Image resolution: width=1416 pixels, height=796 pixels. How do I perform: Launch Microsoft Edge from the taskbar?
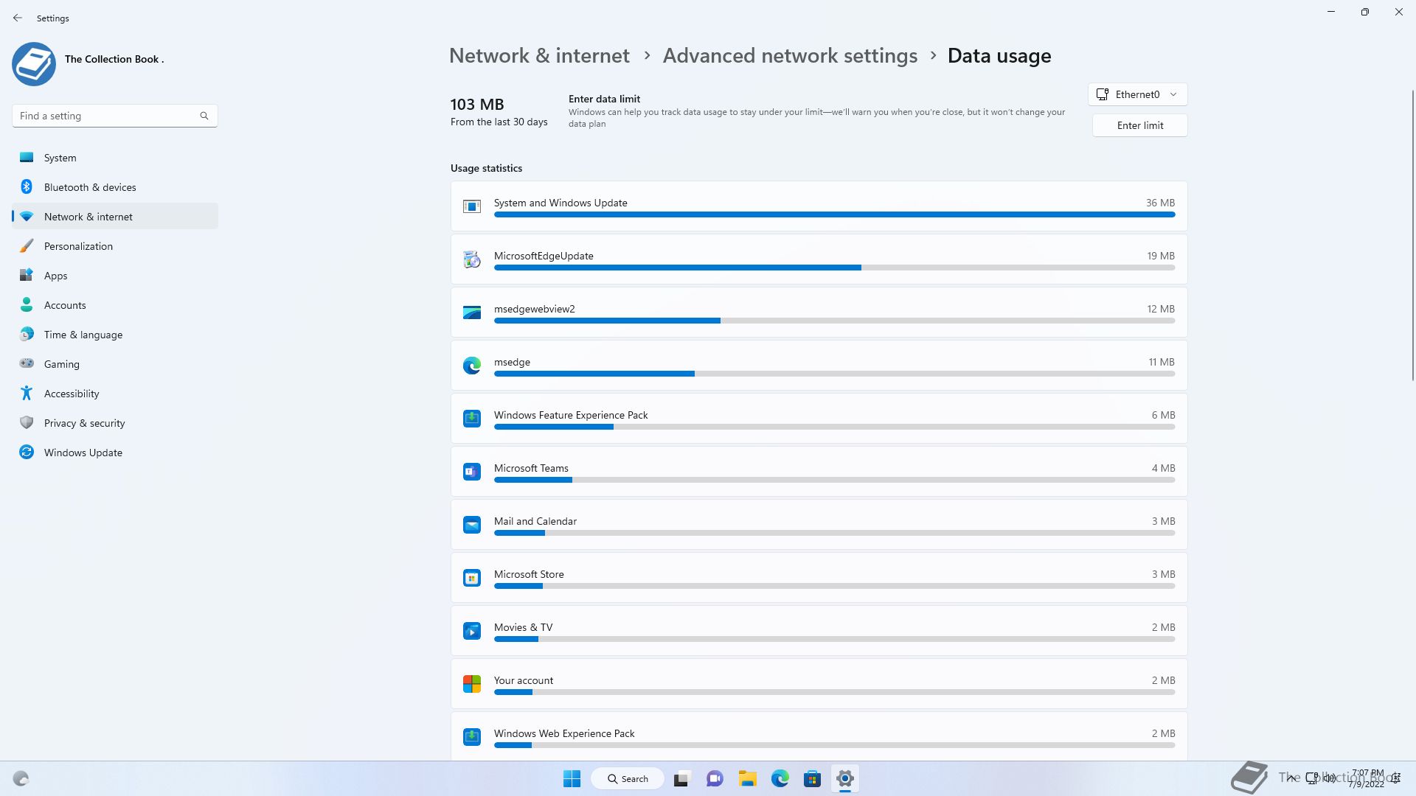click(x=780, y=778)
